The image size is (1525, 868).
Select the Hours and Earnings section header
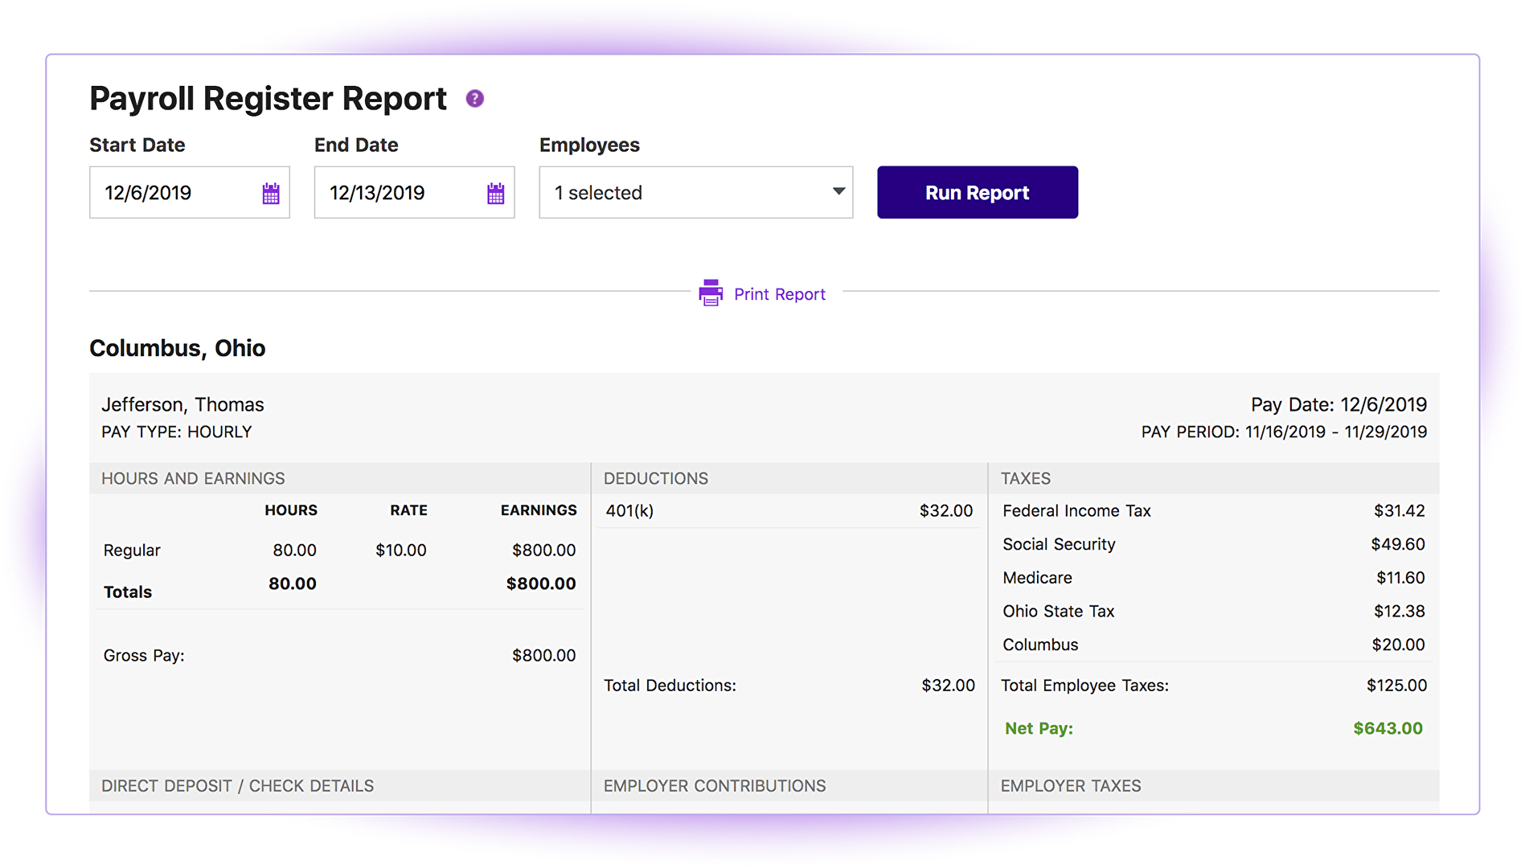pos(193,478)
